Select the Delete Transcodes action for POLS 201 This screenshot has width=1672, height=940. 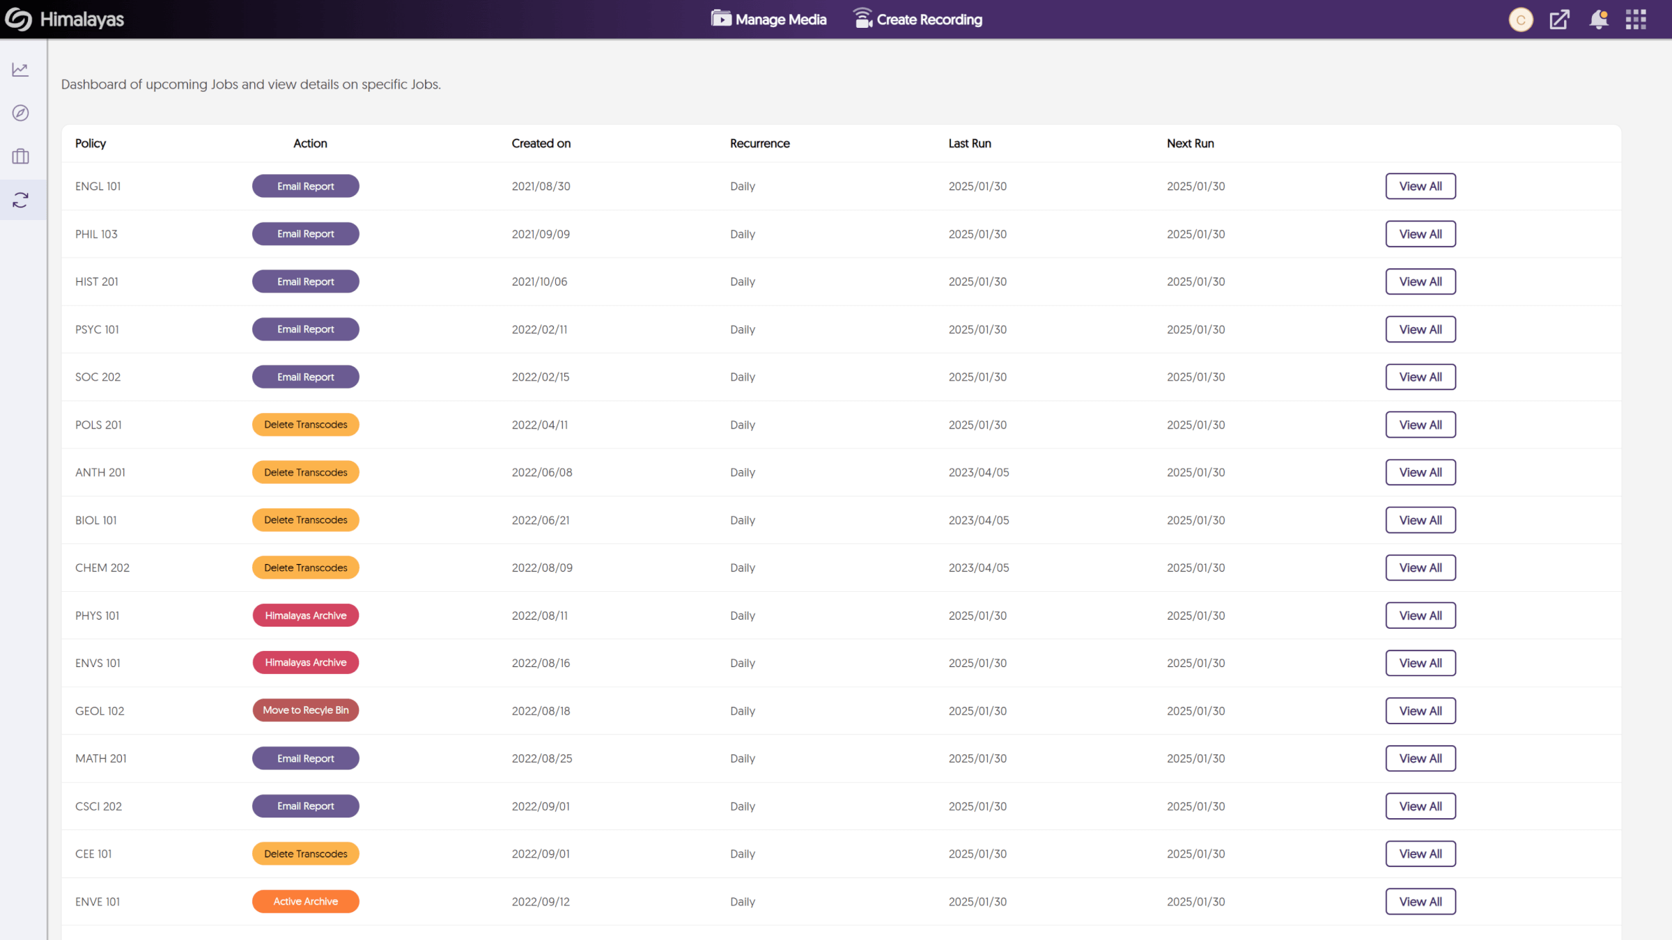304,425
